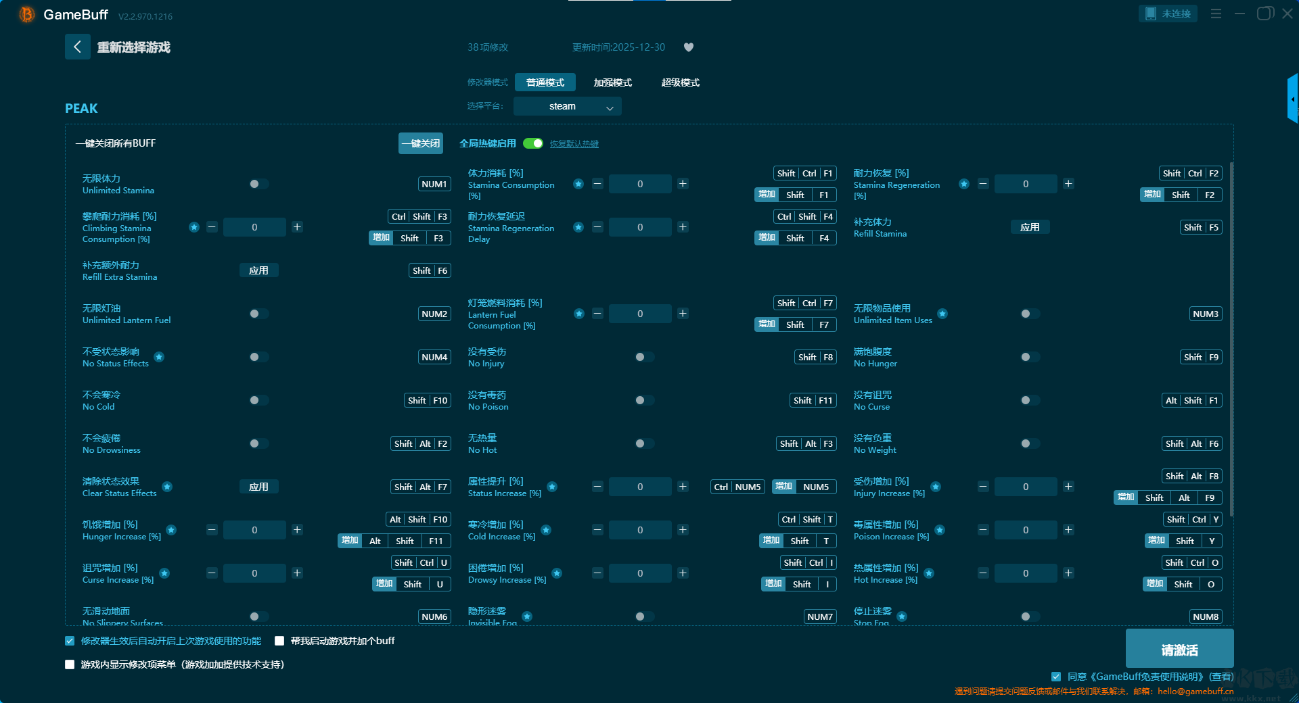
Task: Apply Refill Extra Stamina
Action: pyautogui.click(x=258, y=270)
